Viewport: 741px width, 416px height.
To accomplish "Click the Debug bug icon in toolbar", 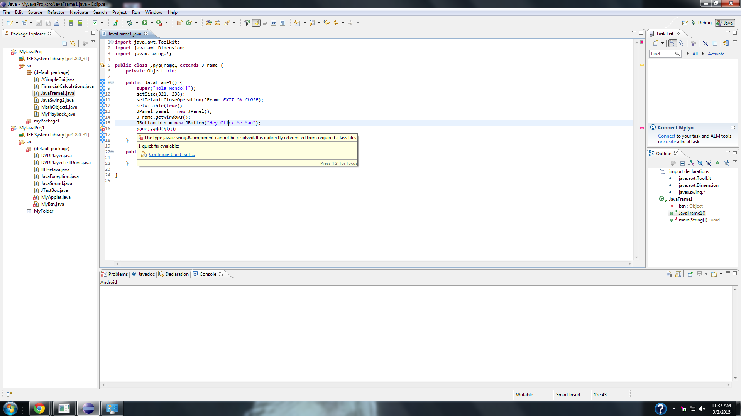I will (x=130, y=23).
